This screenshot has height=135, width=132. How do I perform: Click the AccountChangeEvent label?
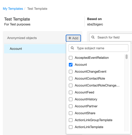[x=90, y=72]
